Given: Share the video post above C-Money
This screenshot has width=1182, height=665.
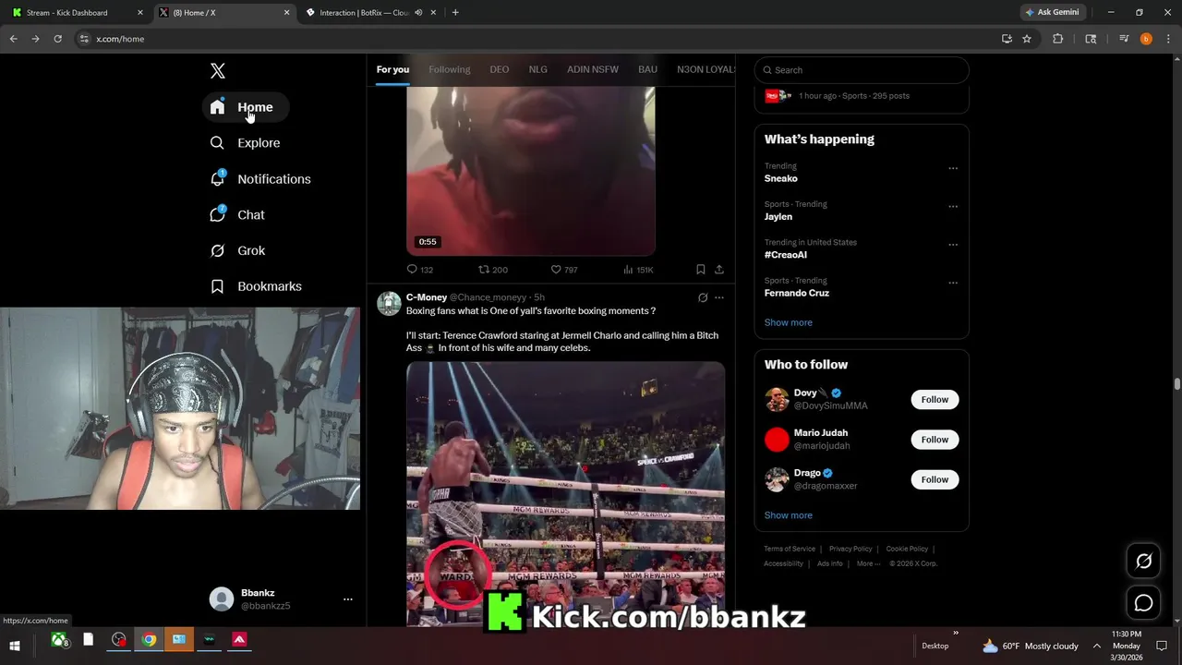Looking at the screenshot, I should 719,270.
